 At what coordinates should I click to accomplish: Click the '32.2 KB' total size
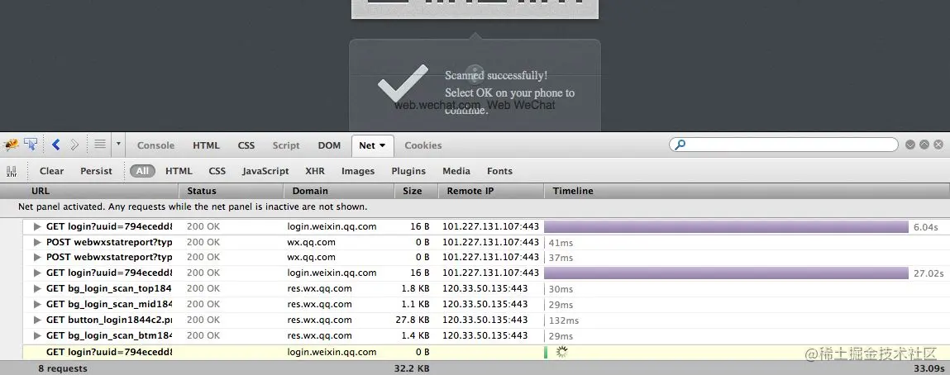click(x=412, y=368)
